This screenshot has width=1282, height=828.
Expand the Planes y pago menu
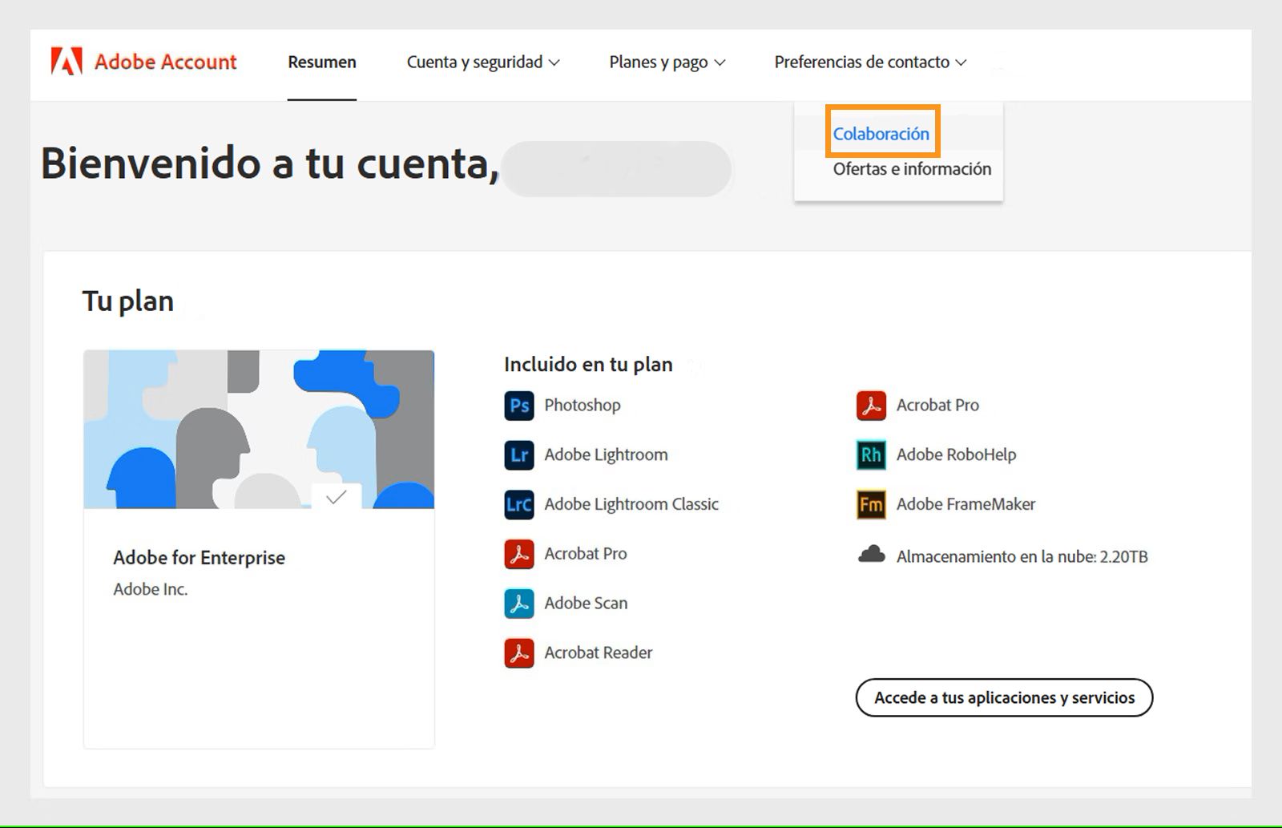point(667,62)
